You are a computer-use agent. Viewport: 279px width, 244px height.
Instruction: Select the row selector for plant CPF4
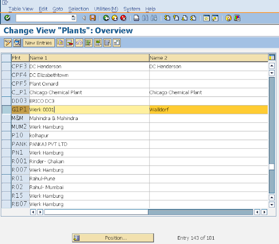coord(7,75)
